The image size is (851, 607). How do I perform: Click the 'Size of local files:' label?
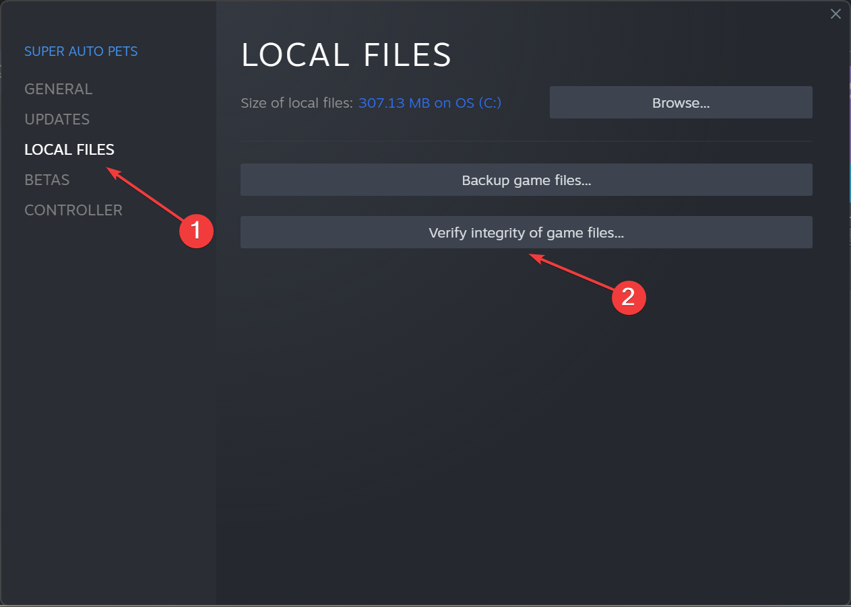[x=296, y=103]
